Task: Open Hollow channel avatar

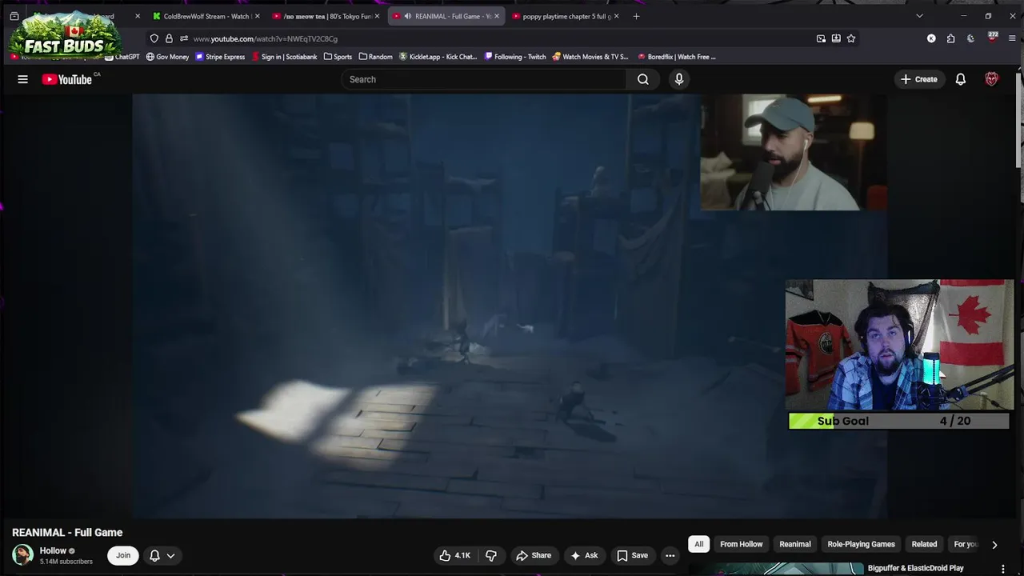Action: (x=22, y=554)
